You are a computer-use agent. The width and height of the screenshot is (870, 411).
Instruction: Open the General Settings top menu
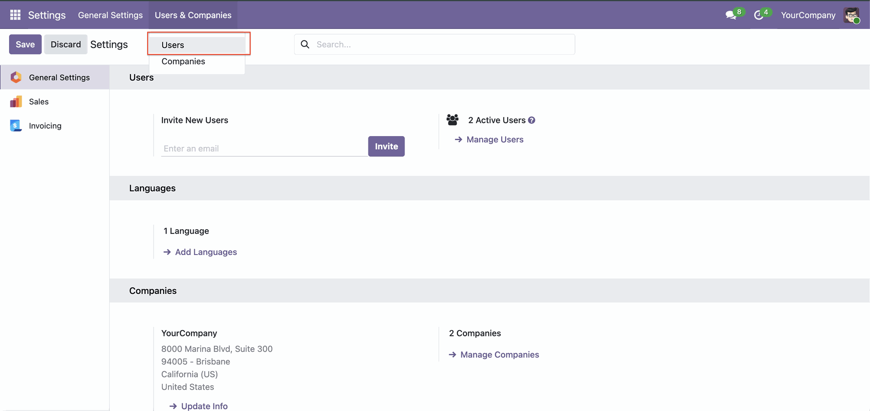(x=110, y=15)
